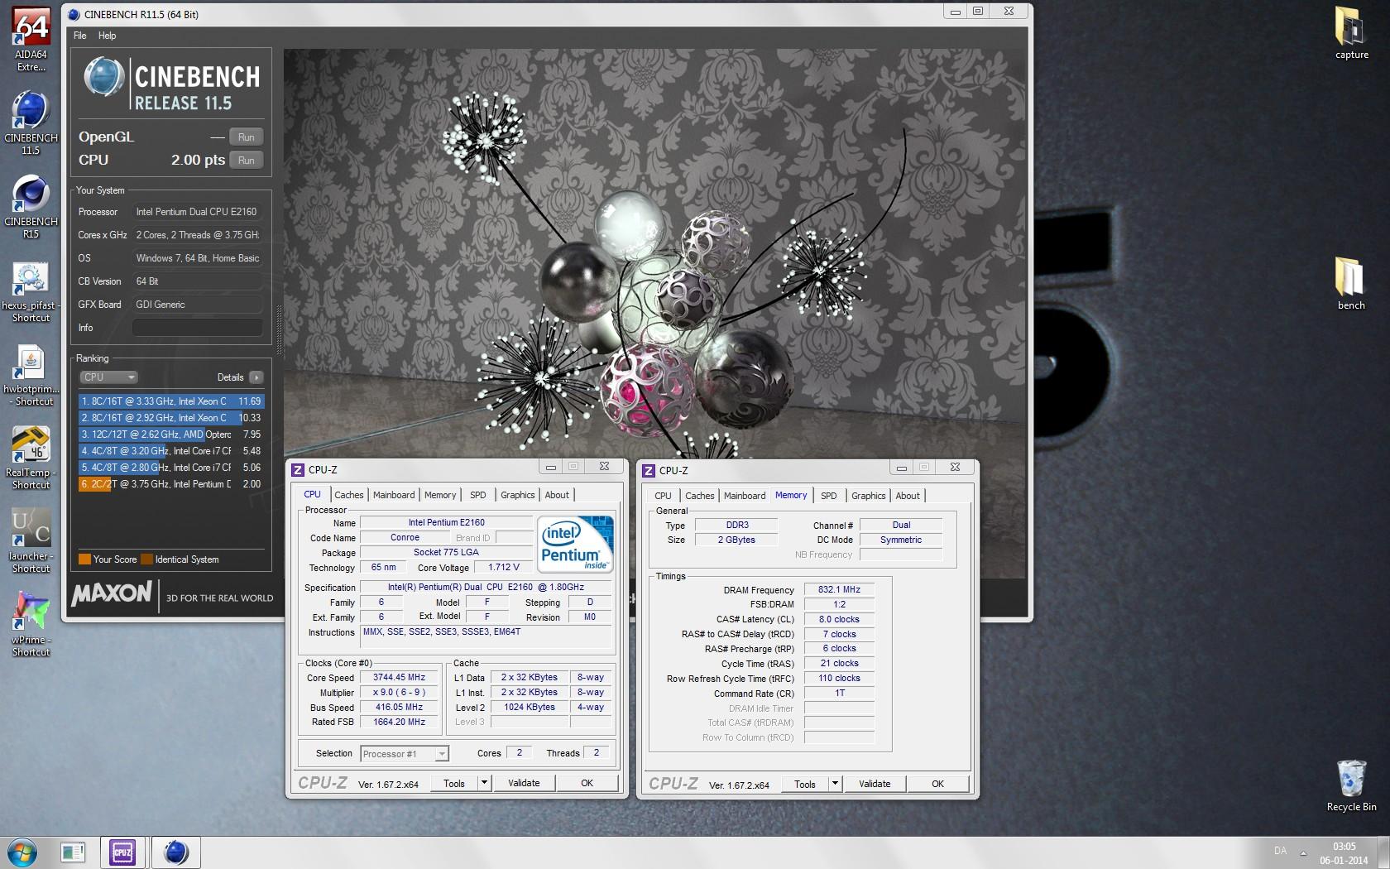
Task: Open the File menu in Cinebench
Action: coord(80,36)
